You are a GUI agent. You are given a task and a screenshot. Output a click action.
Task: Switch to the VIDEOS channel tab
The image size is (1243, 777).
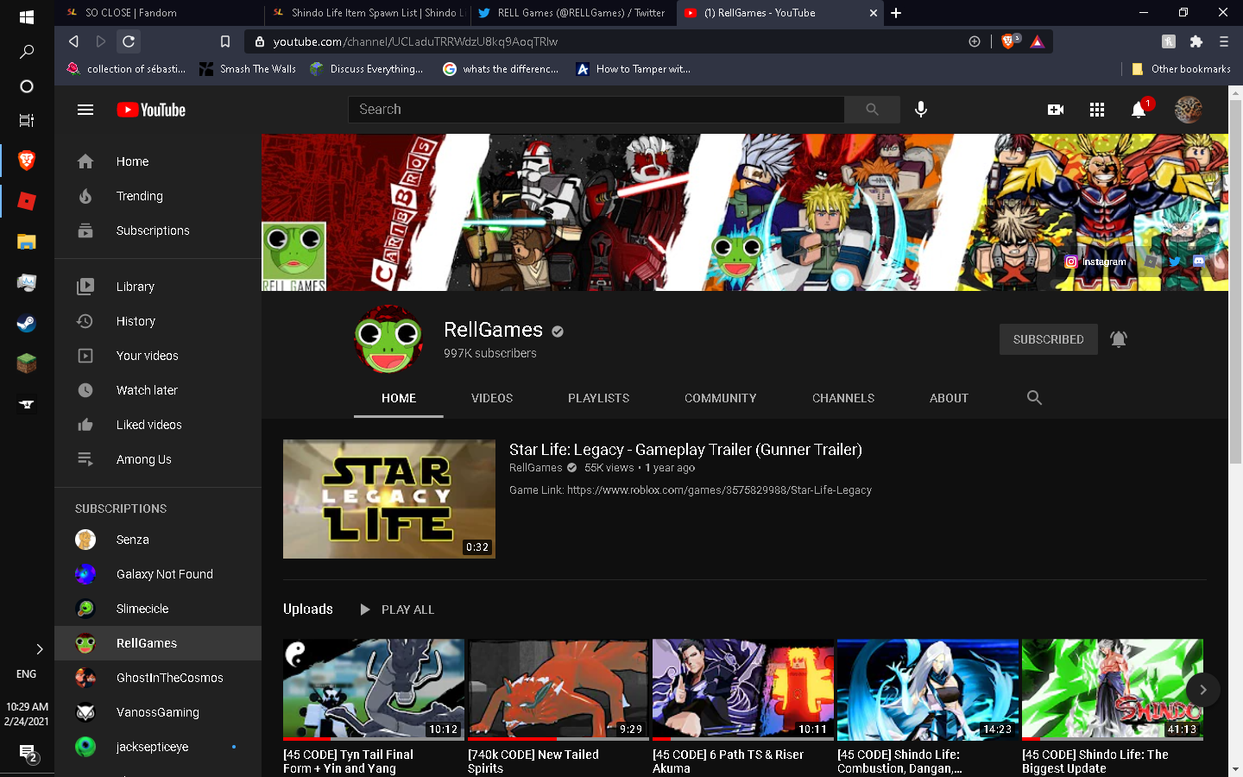click(x=492, y=398)
